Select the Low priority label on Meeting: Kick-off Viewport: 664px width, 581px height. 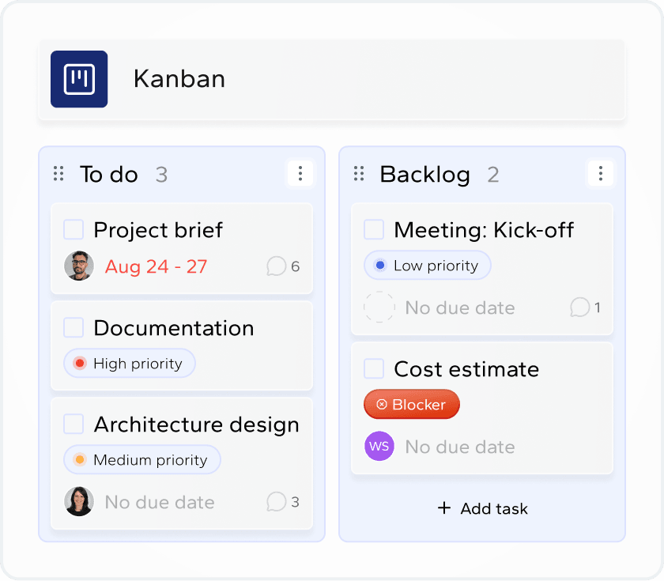click(428, 266)
